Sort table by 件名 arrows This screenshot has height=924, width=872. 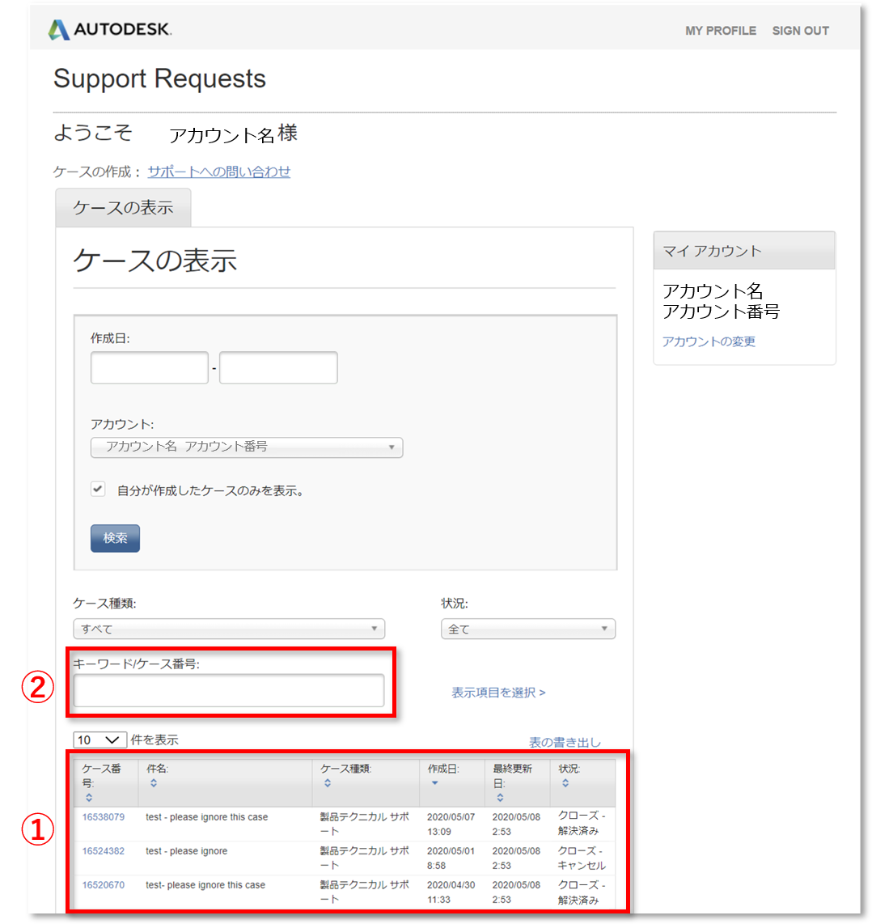pyautogui.click(x=154, y=783)
